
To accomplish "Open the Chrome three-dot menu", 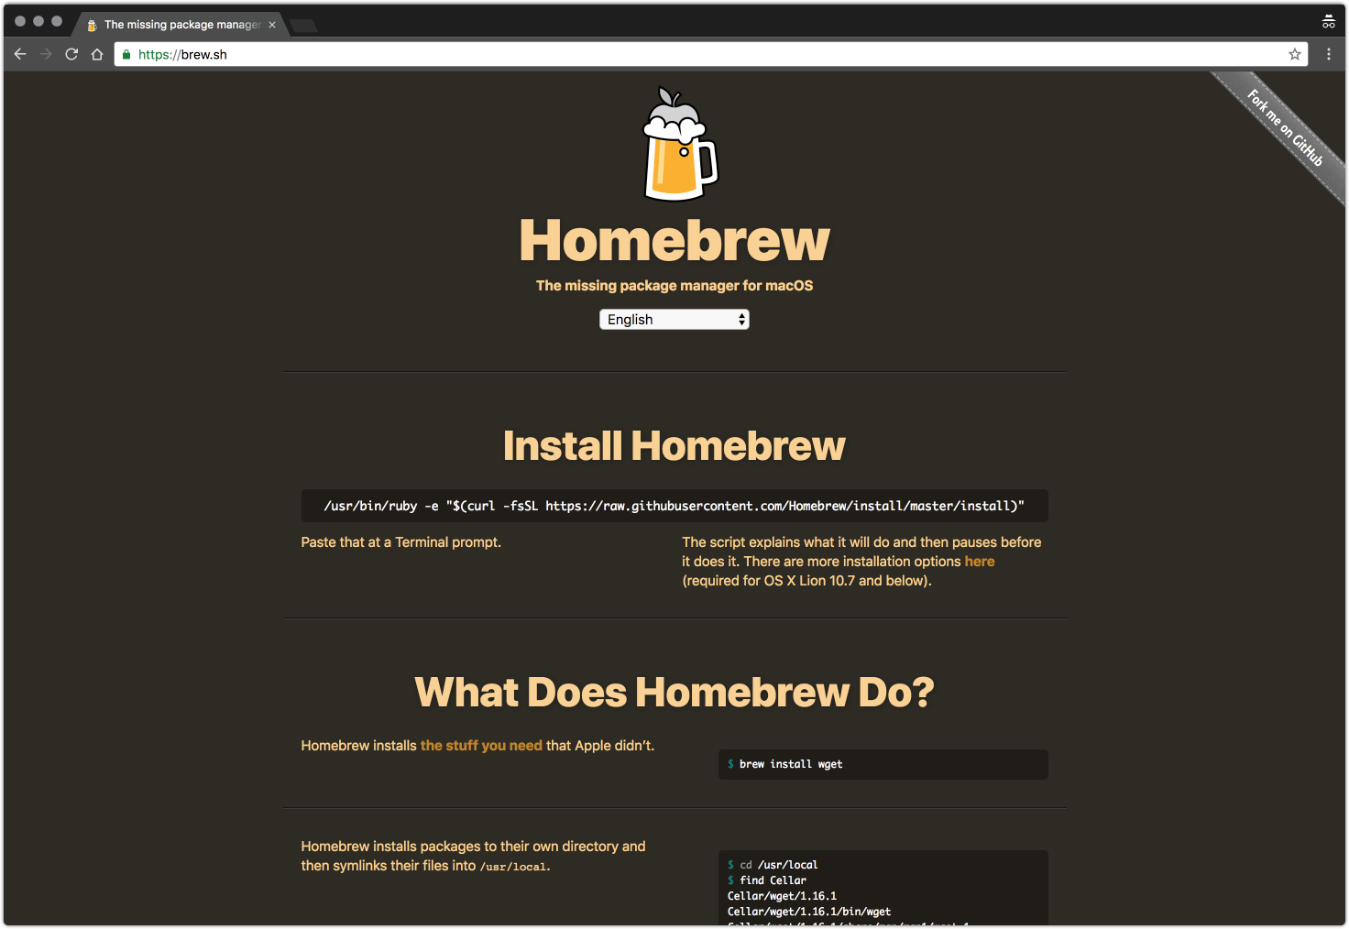I will (1329, 54).
